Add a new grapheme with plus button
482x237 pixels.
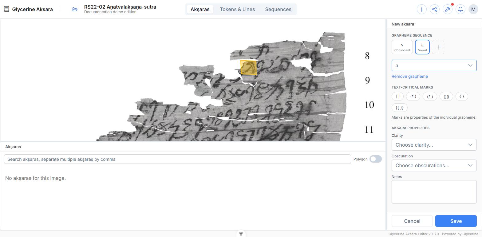438,47
